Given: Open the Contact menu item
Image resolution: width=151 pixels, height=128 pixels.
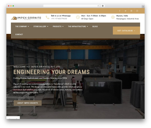Looking at the screenshot, I should click(19, 34).
